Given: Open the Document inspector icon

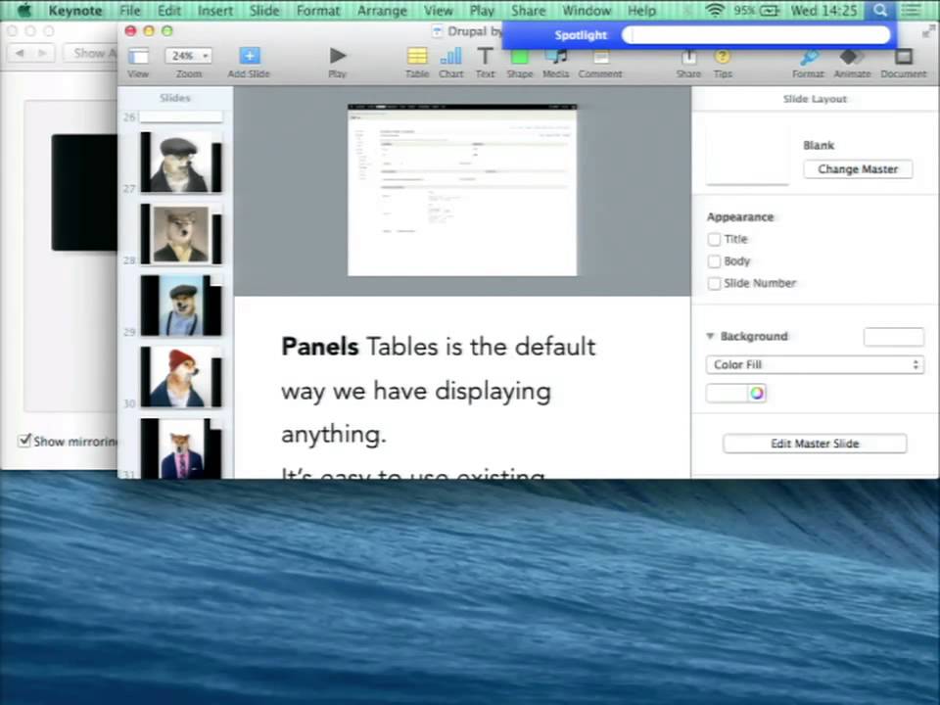Looking at the screenshot, I should [x=904, y=56].
